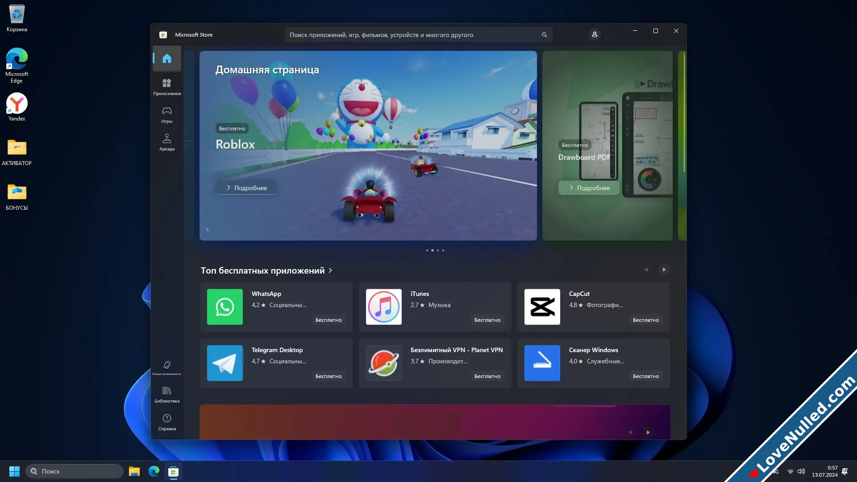Image resolution: width=857 pixels, height=482 pixels.
Task: Open the Сканер Windows app icon
Action: pyautogui.click(x=542, y=363)
